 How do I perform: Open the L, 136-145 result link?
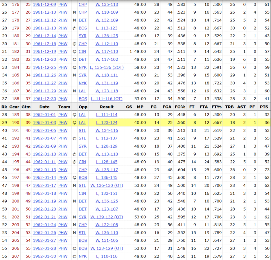[x=107, y=178]
